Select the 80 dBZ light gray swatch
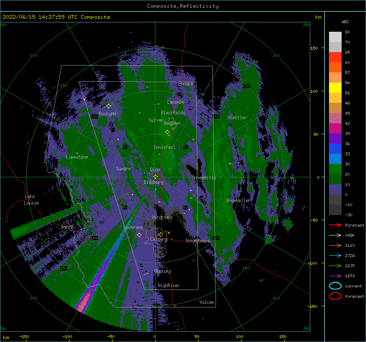The height and width of the screenshot is (342, 366). click(335, 37)
